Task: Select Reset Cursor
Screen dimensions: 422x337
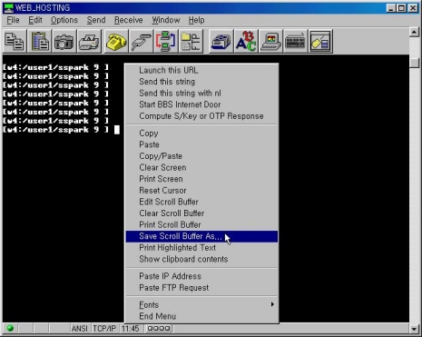Action: coord(201,191)
